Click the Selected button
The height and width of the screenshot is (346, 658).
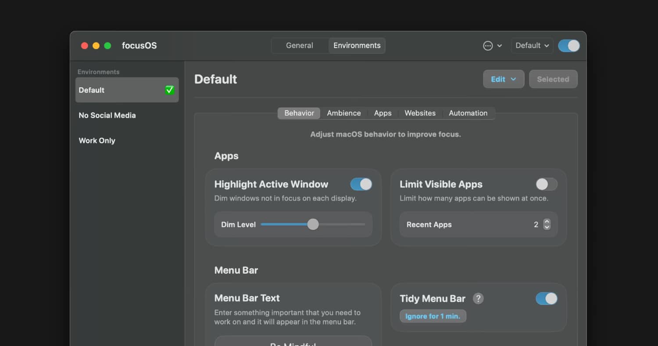click(553, 79)
